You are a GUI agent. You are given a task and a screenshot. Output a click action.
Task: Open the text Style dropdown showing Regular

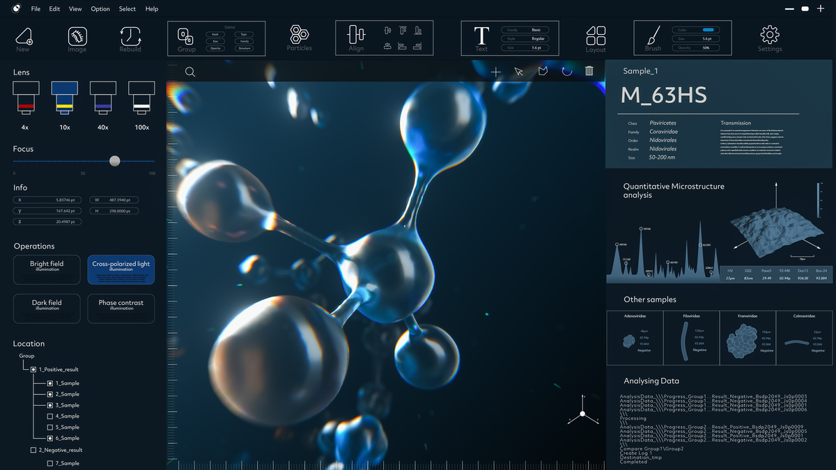click(536, 39)
